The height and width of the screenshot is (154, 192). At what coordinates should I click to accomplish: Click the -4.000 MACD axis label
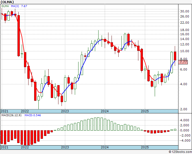click(185, 140)
